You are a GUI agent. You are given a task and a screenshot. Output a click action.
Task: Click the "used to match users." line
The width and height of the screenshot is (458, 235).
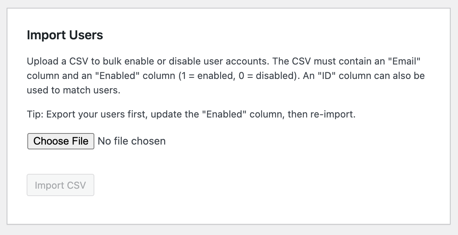[x=74, y=90]
